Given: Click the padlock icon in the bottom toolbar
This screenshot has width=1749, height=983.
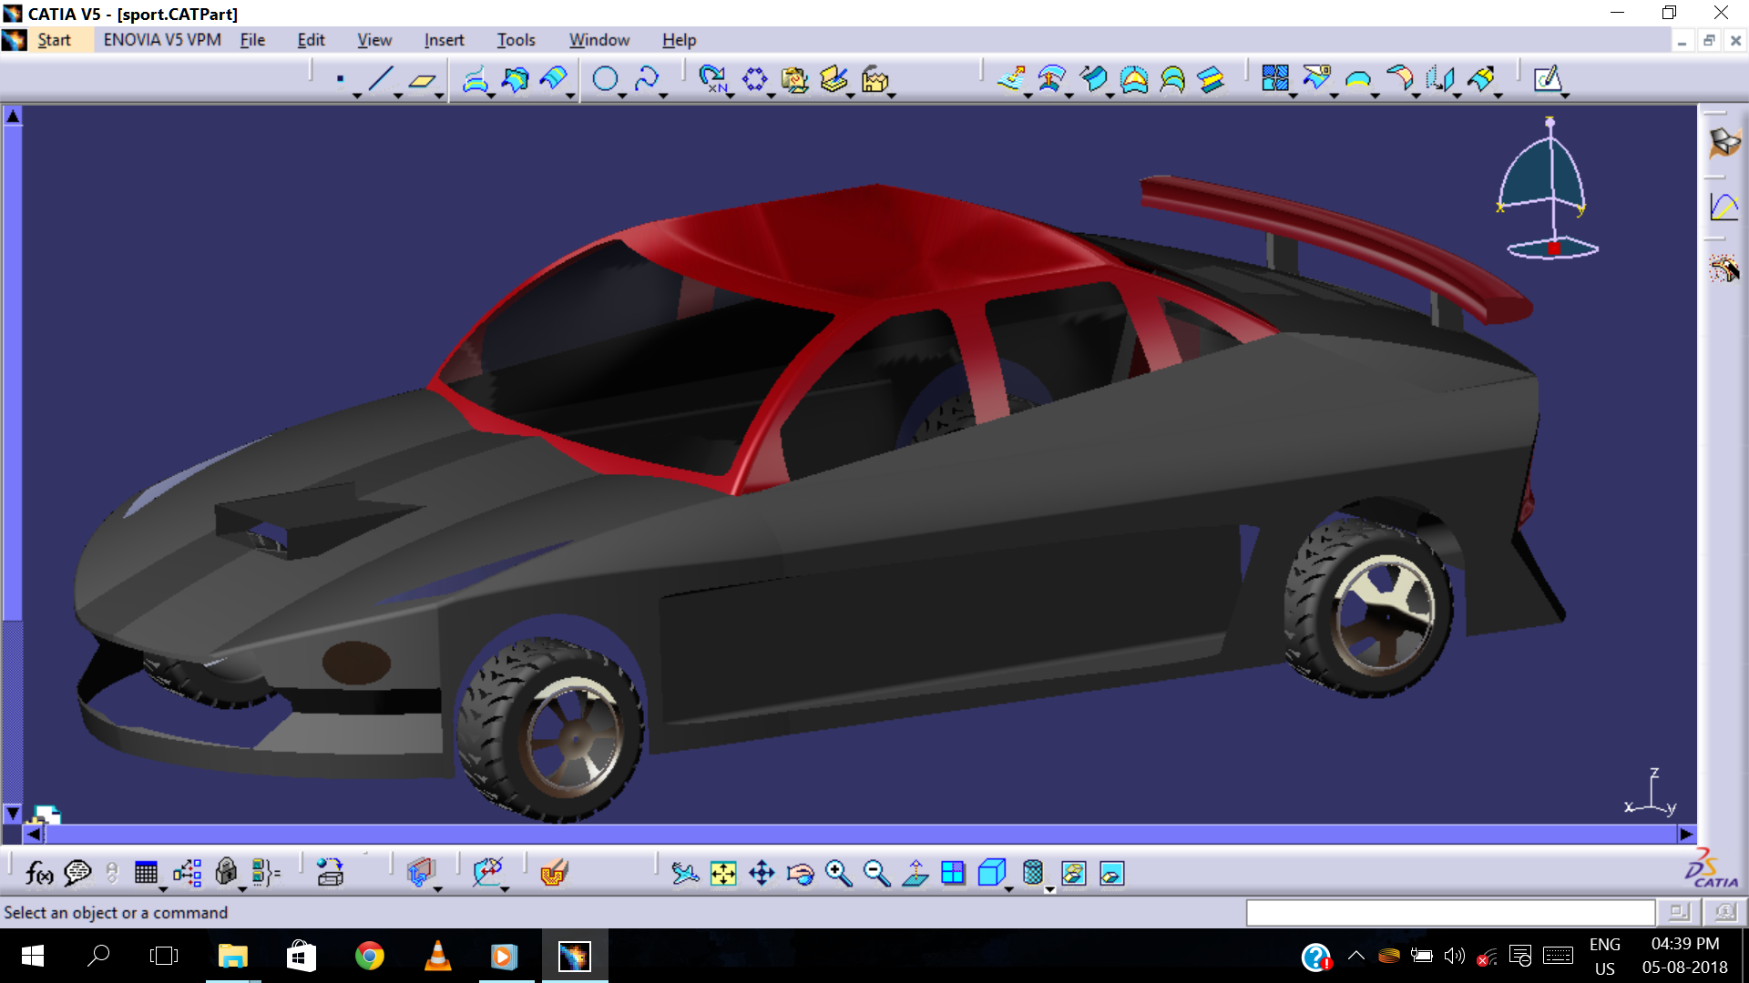Looking at the screenshot, I should tap(226, 873).
